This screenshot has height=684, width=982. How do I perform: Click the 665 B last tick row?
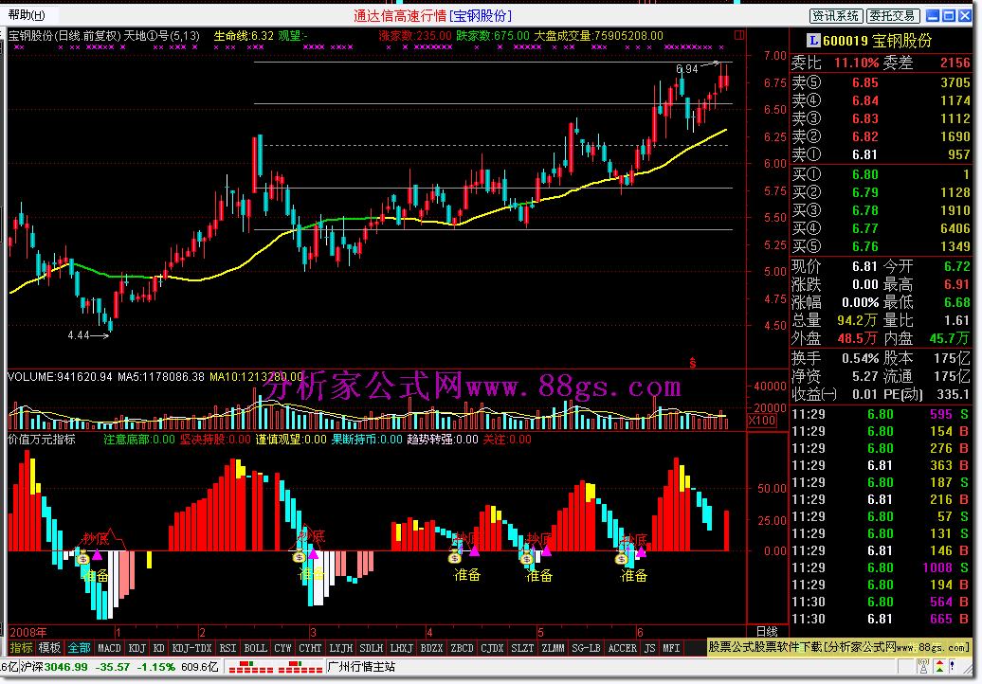[882, 619]
